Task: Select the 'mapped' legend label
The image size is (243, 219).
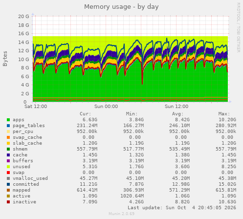Action: click(22, 190)
